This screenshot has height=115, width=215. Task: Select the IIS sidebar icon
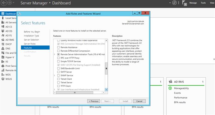3,62
